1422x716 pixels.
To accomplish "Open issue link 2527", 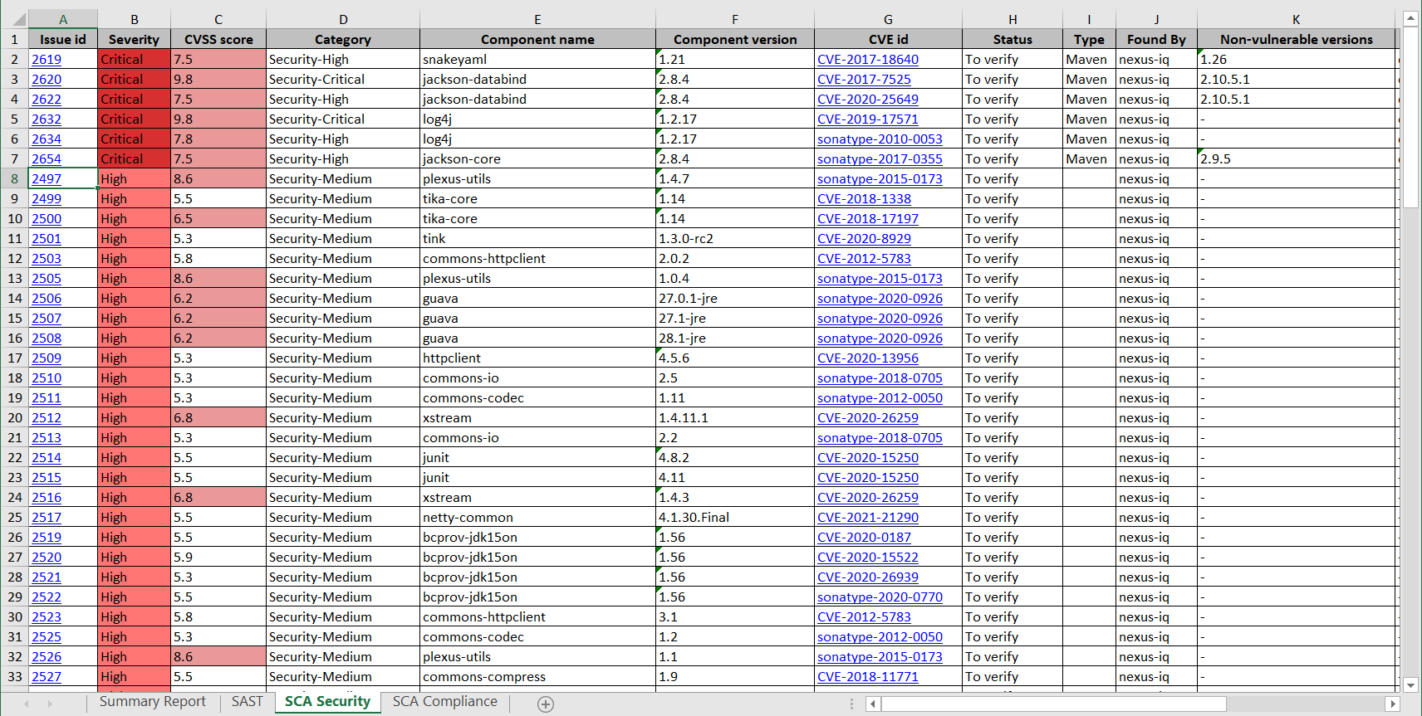I will (x=47, y=677).
